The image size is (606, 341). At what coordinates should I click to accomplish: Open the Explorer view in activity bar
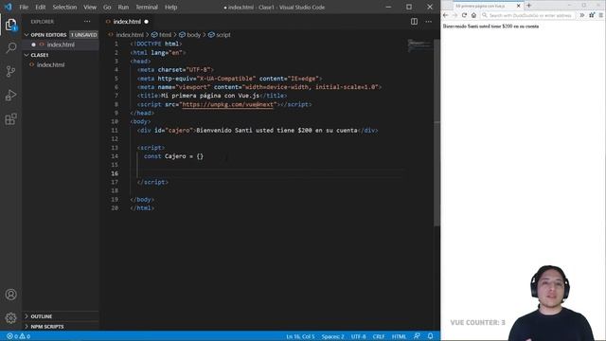(x=10, y=25)
